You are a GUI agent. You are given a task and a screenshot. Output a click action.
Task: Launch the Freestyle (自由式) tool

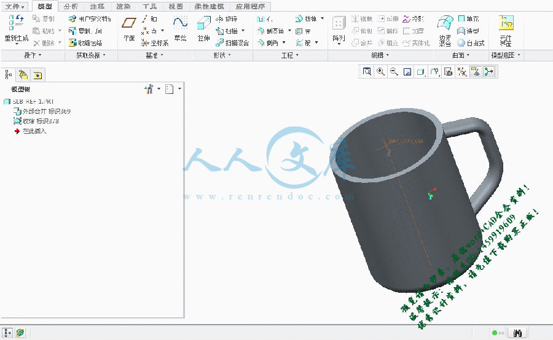click(471, 43)
